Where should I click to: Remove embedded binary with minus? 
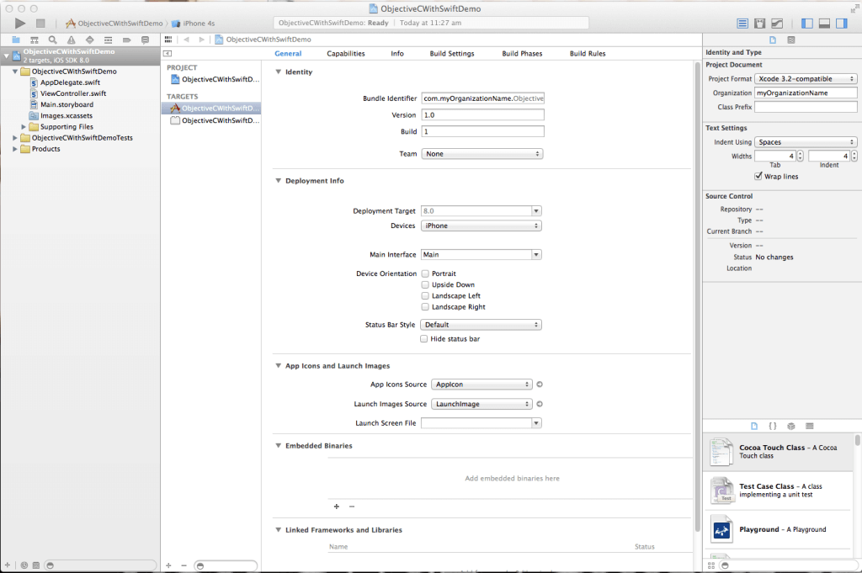[352, 507]
